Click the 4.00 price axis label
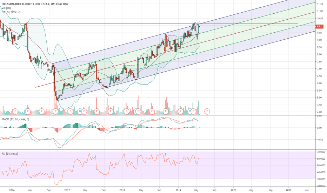The width and height of the screenshot is (327, 193). (319, 112)
